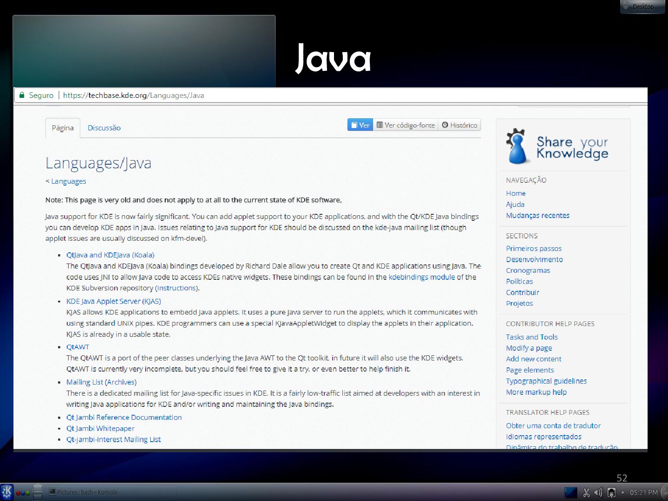Open Ajuda in the sidebar
Image resolution: width=668 pixels, height=501 pixels.
click(x=515, y=205)
